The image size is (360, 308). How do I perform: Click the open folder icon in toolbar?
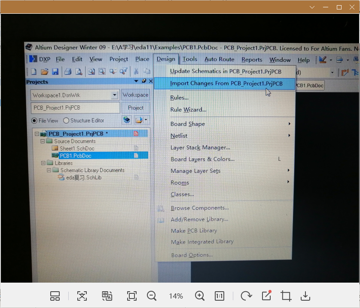(x=44, y=72)
